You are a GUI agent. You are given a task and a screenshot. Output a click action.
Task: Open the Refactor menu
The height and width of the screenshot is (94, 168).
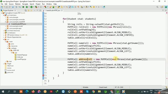[x=18, y=4]
